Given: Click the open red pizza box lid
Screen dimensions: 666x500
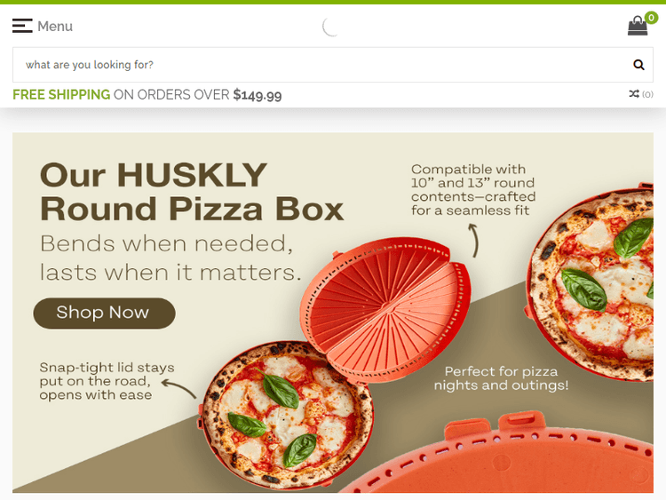Looking at the screenshot, I should (385, 307).
